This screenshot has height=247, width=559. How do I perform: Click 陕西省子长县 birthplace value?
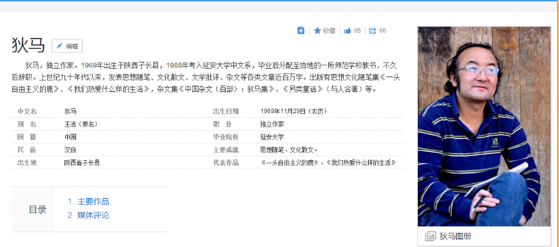click(x=82, y=163)
